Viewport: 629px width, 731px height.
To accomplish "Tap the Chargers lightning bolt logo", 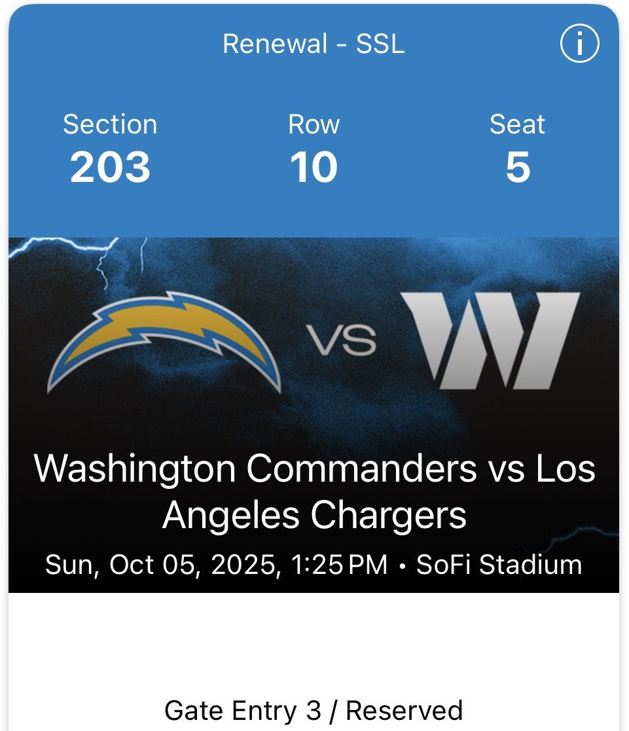I will pos(164,343).
